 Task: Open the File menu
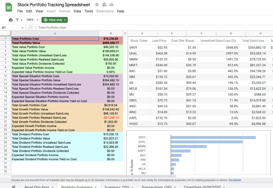pos(20,11)
